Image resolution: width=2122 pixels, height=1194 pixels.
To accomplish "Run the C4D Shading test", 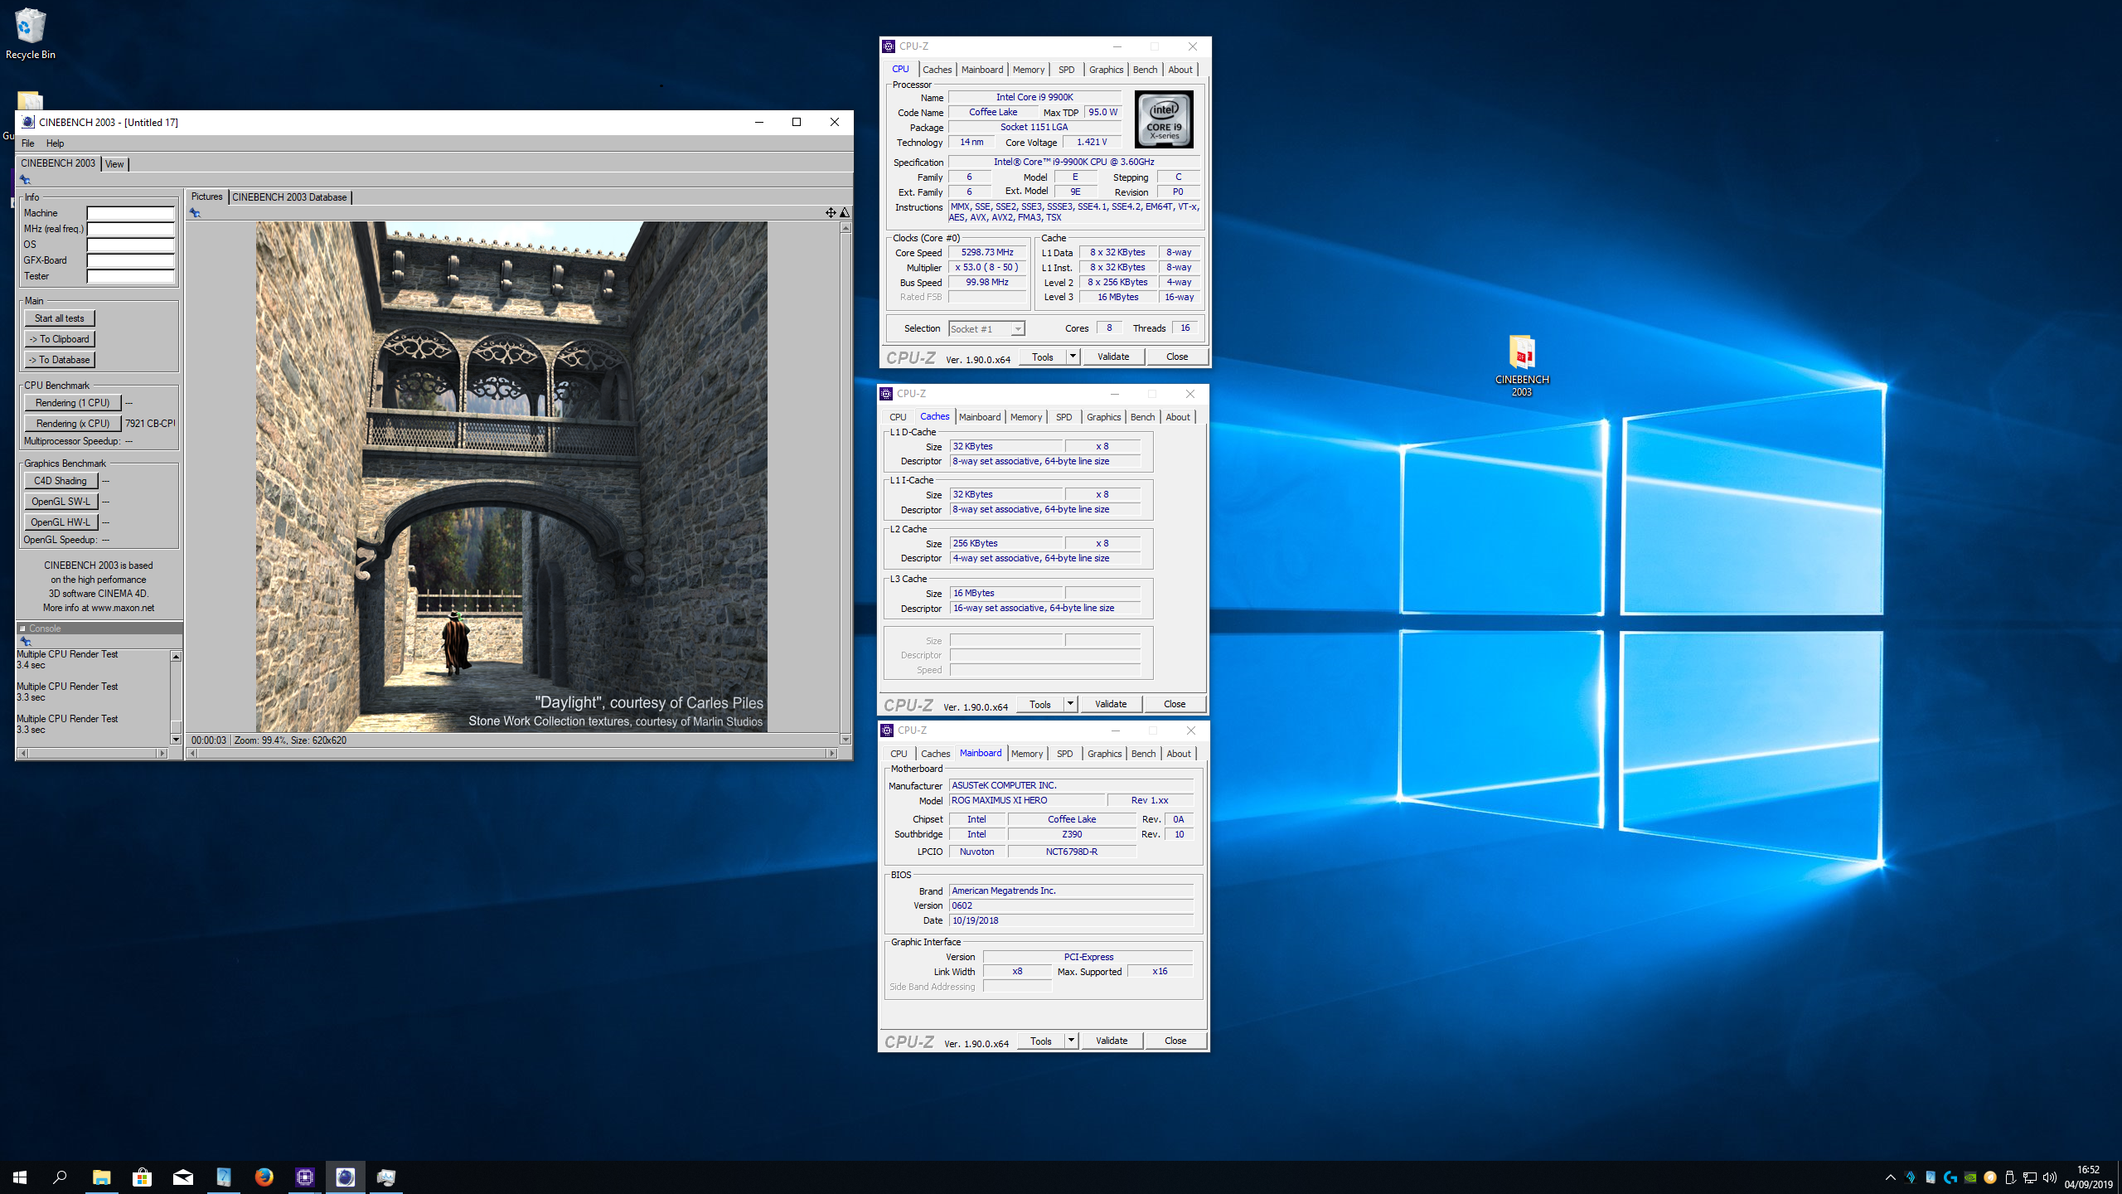I will tap(61, 481).
